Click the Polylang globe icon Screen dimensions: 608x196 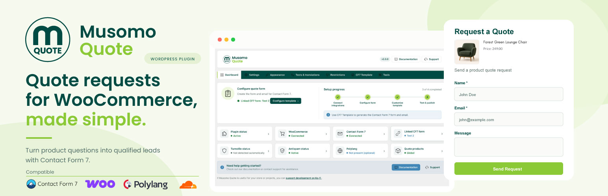click(x=340, y=151)
